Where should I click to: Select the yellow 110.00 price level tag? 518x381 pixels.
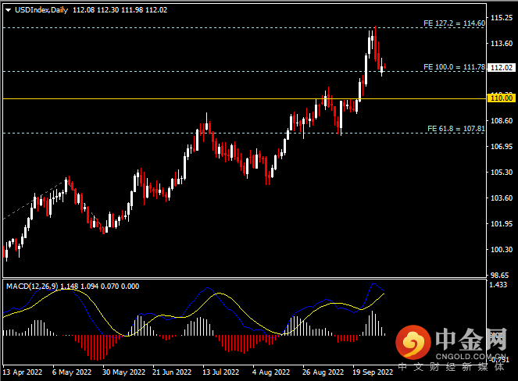tap(502, 98)
